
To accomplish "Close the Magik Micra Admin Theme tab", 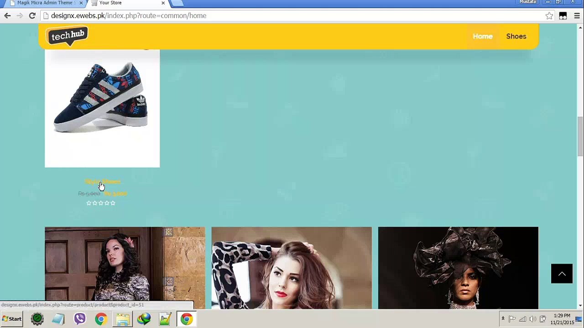I will click(x=81, y=3).
